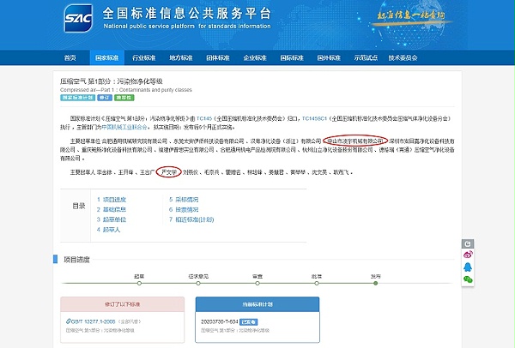Jump to contents item 5 采标情况

[184, 200]
